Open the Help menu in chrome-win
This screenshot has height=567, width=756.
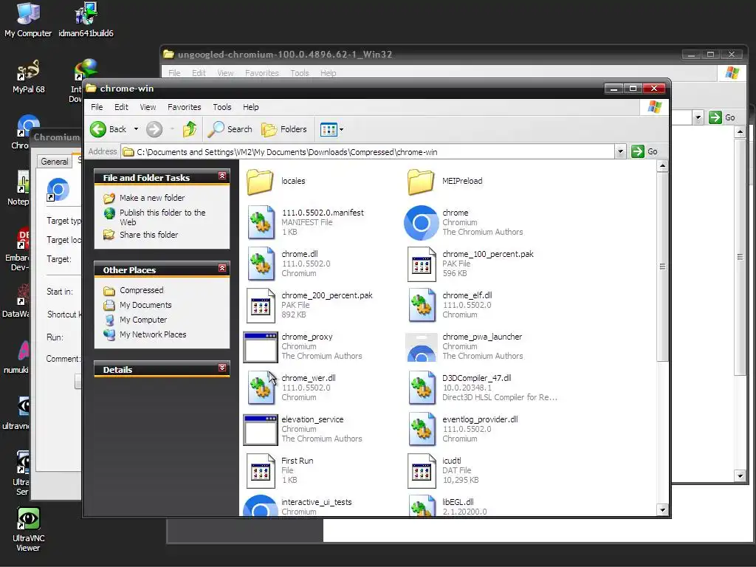[x=250, y=107]
